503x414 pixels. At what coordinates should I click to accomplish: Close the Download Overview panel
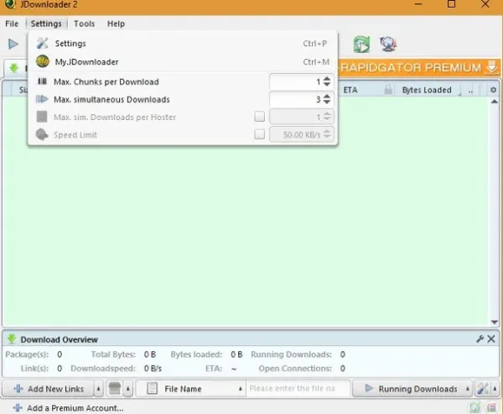(x=491, y=338)
